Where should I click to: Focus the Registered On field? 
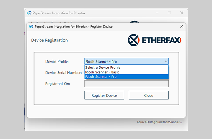pos(127,83)
